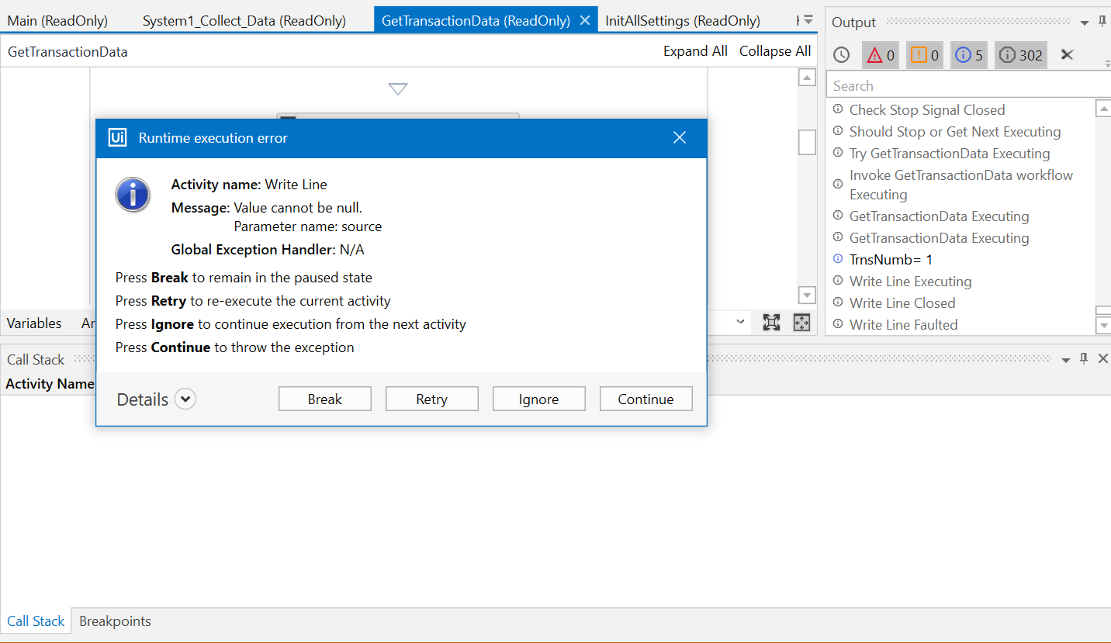Toggle the Errors filter in Output
Screen dimensions: 1111x643
coord(881,54)
